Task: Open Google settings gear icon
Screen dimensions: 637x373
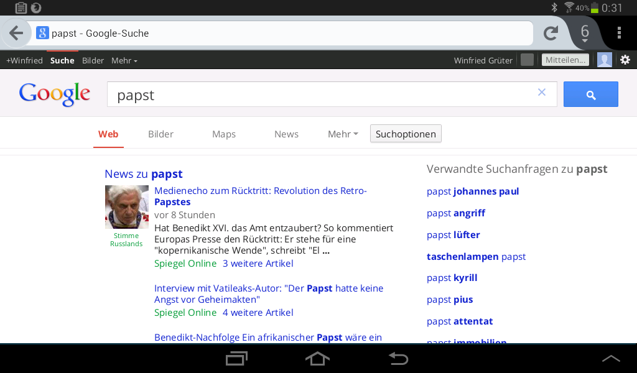Action: [625, 60]
